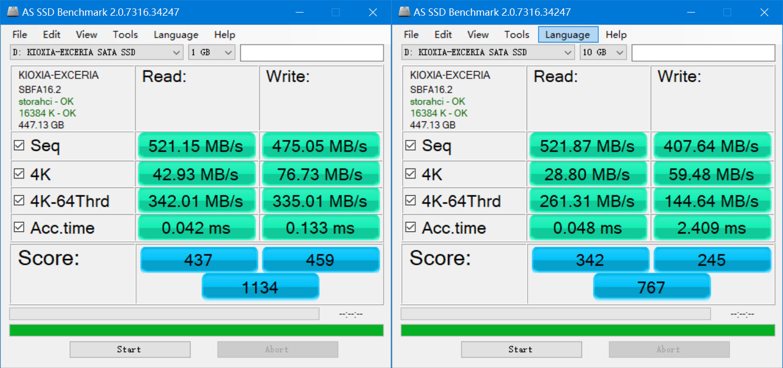
Task: Uncheck 4K test in right window
Action: point(410,173)
